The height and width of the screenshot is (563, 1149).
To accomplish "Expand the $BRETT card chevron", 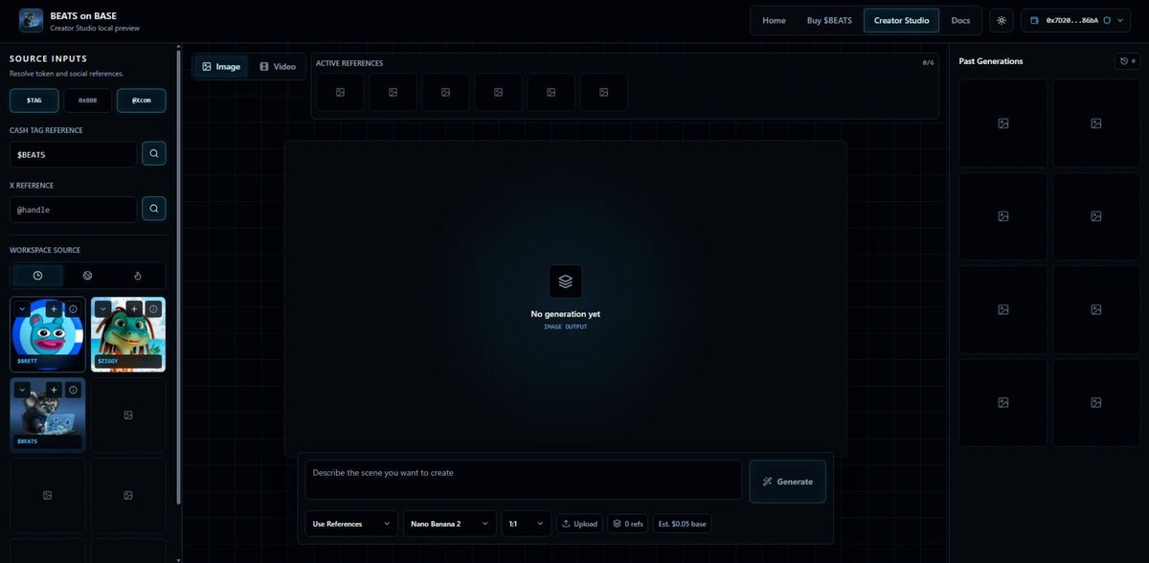I will [21, 309].
